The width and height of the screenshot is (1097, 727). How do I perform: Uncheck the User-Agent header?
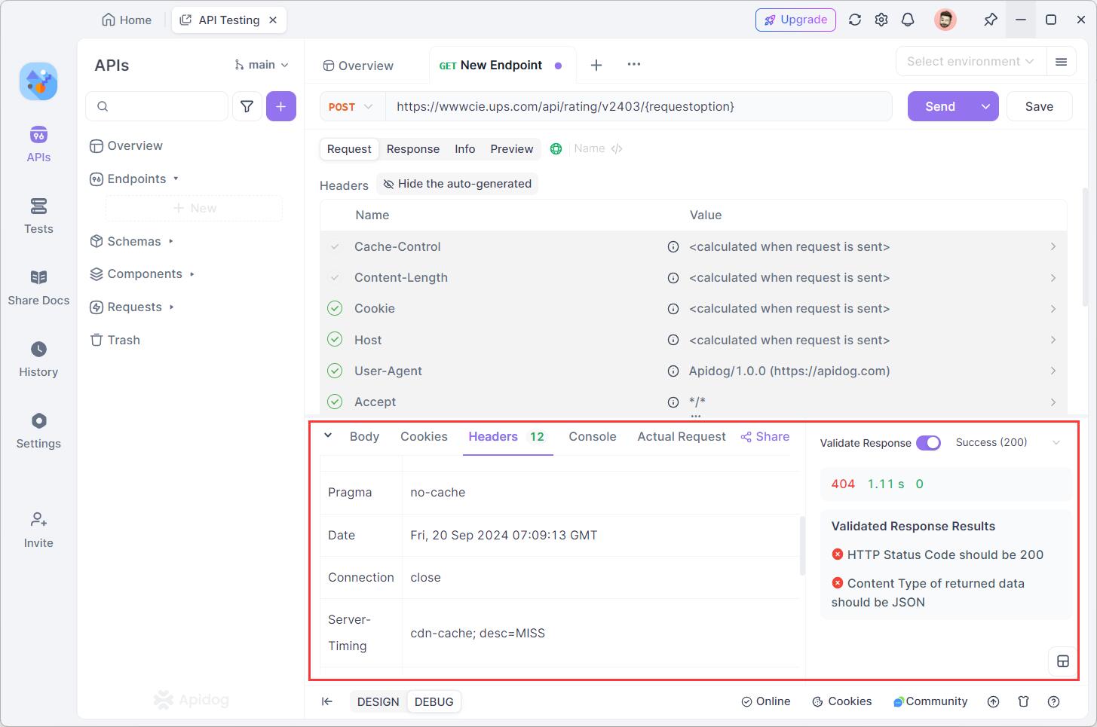(335, 371)
